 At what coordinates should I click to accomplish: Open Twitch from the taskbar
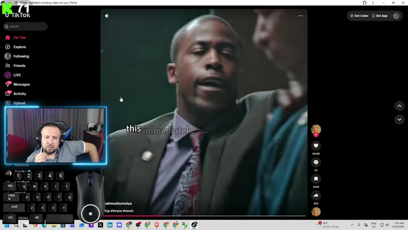(x=91, y=225)
